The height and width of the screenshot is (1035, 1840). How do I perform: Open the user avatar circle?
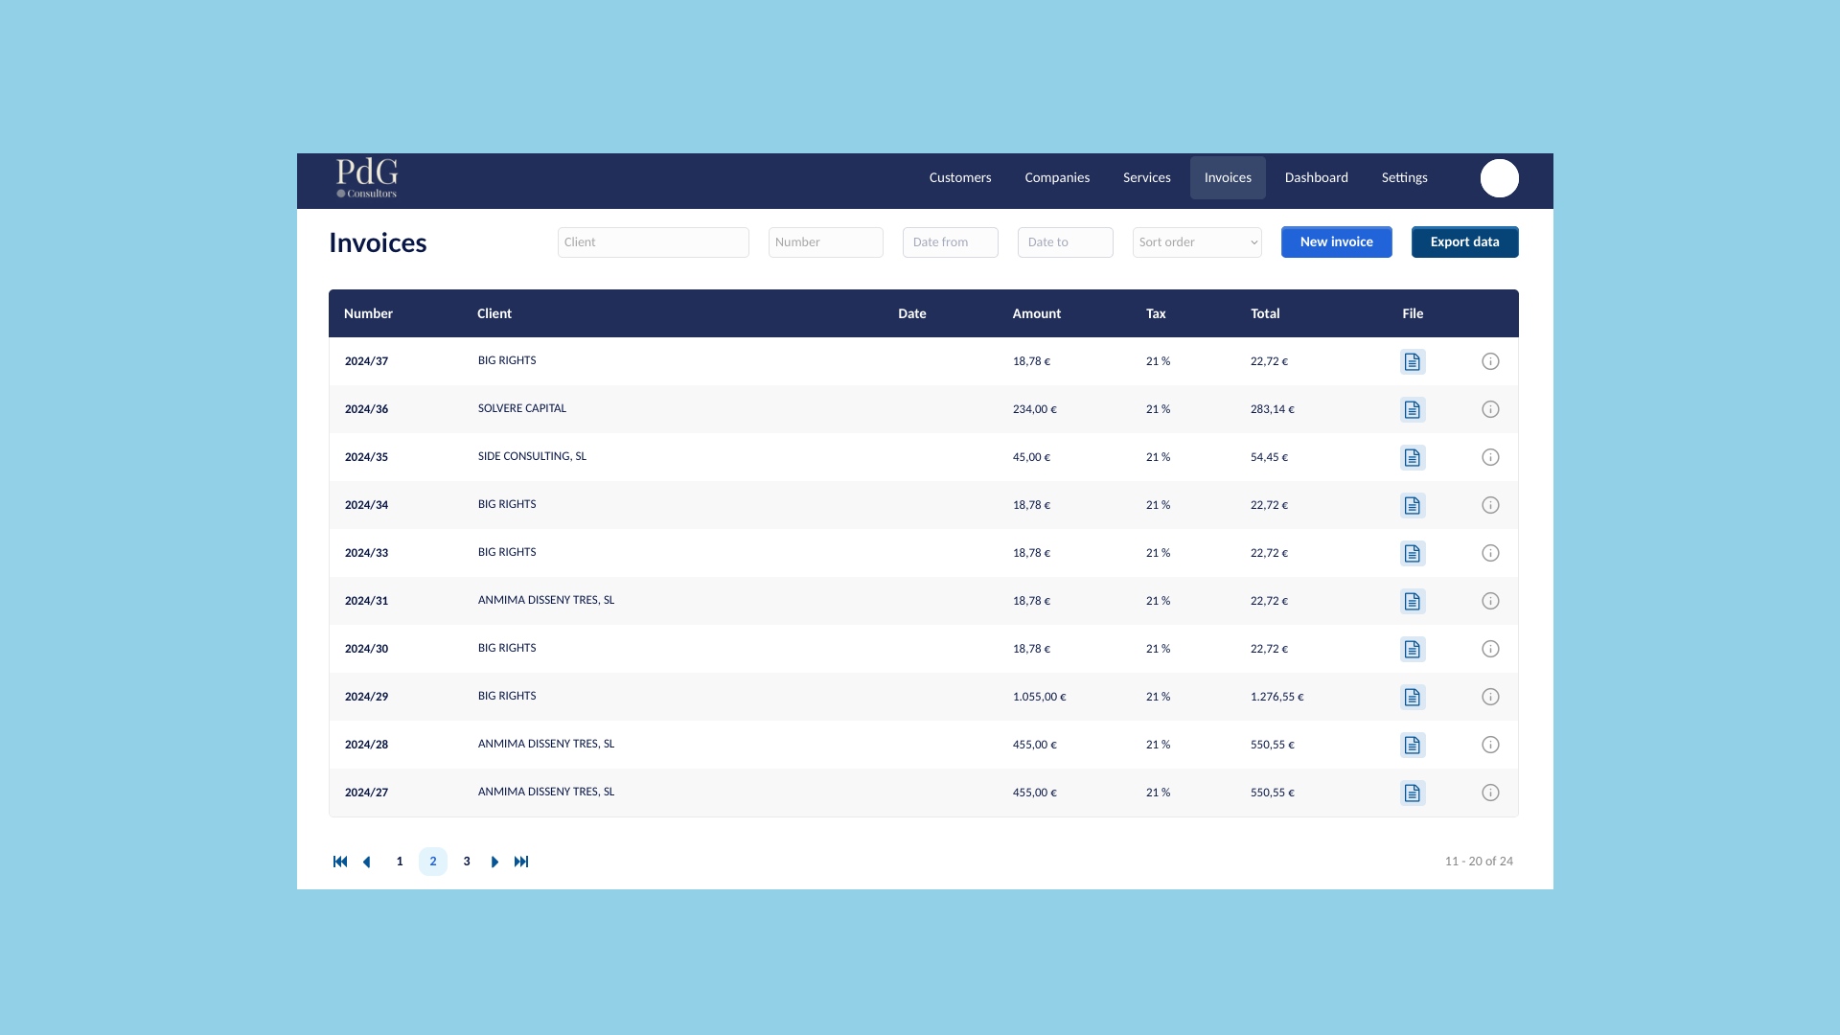[x=1499, y=178]
